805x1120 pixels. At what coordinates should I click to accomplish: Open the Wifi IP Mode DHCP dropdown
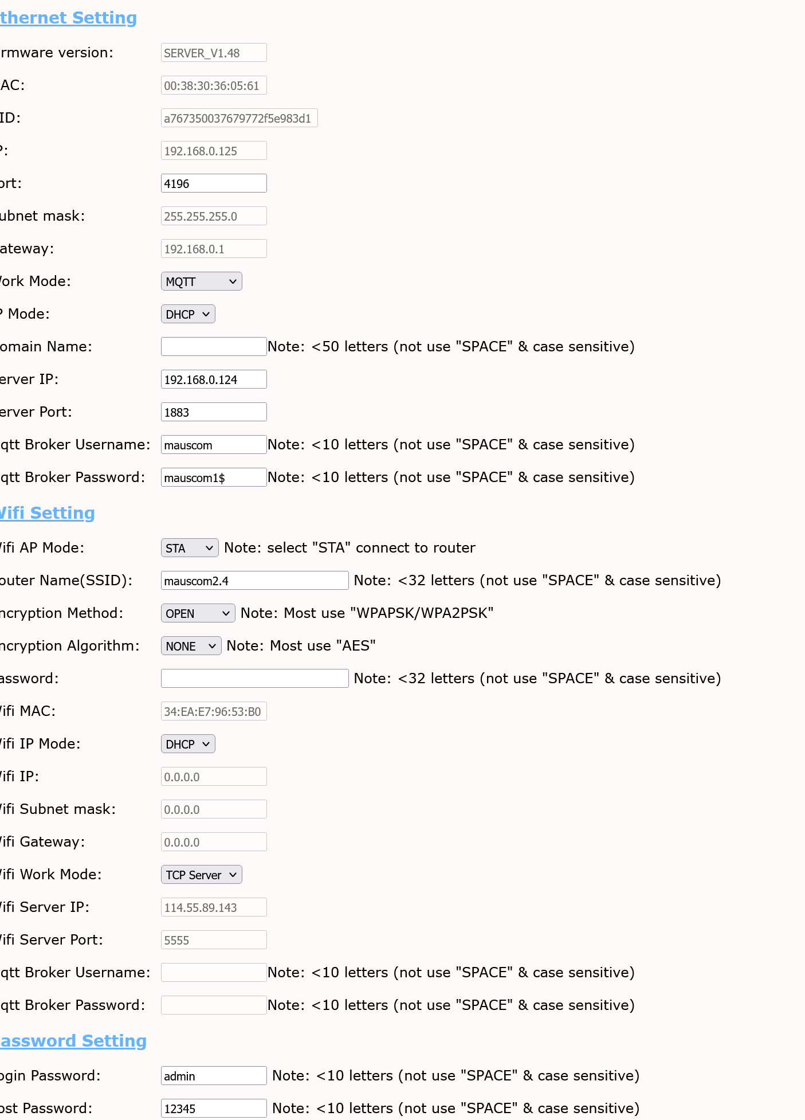click(188, 744)
